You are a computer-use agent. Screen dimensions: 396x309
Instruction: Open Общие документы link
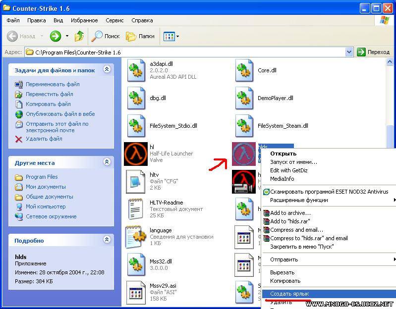pos(50,197)
